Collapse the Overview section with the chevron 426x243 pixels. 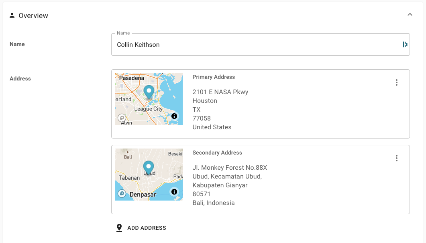pyautogui.click(x=410, y=15)
